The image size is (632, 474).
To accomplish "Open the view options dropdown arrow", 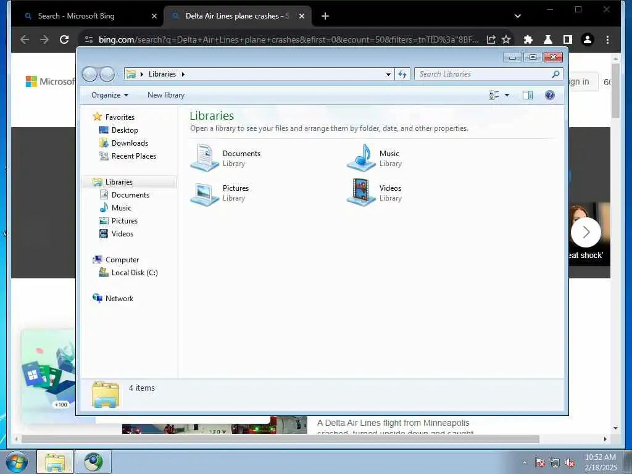I will [x=507, y=95].
